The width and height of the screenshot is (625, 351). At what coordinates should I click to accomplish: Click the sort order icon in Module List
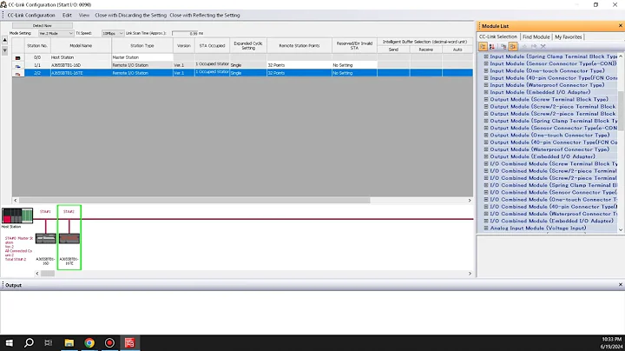(492, 47)
